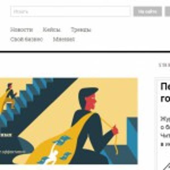Image resolution: width=170 pixels, height=170 pixels.
Task: Click the date text above the right card
Action: point(164,65)
